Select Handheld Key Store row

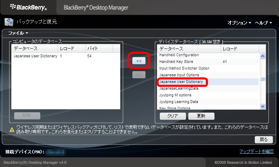pyautogui.click(x=208, y=62)
